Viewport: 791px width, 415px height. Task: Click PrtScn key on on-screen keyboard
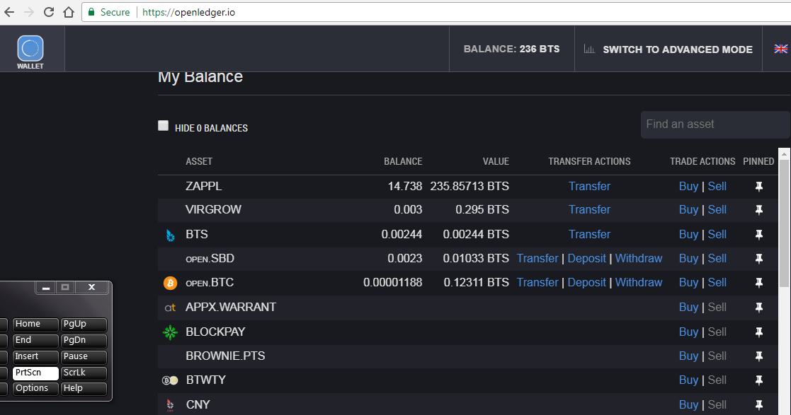(35, 373)
